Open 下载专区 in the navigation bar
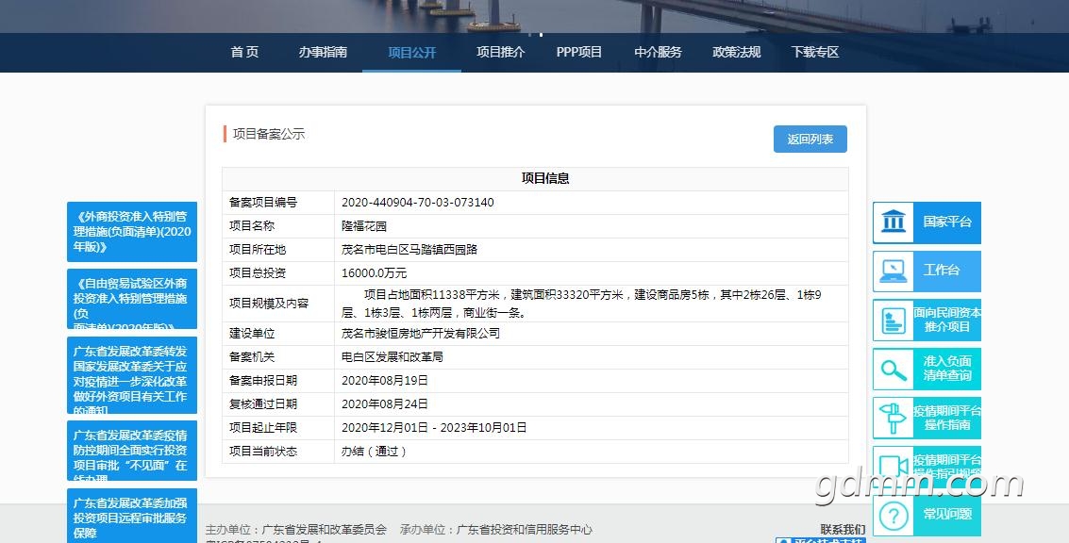The height and width of the screenshot is (543, 1069). [x=814, y=52]
